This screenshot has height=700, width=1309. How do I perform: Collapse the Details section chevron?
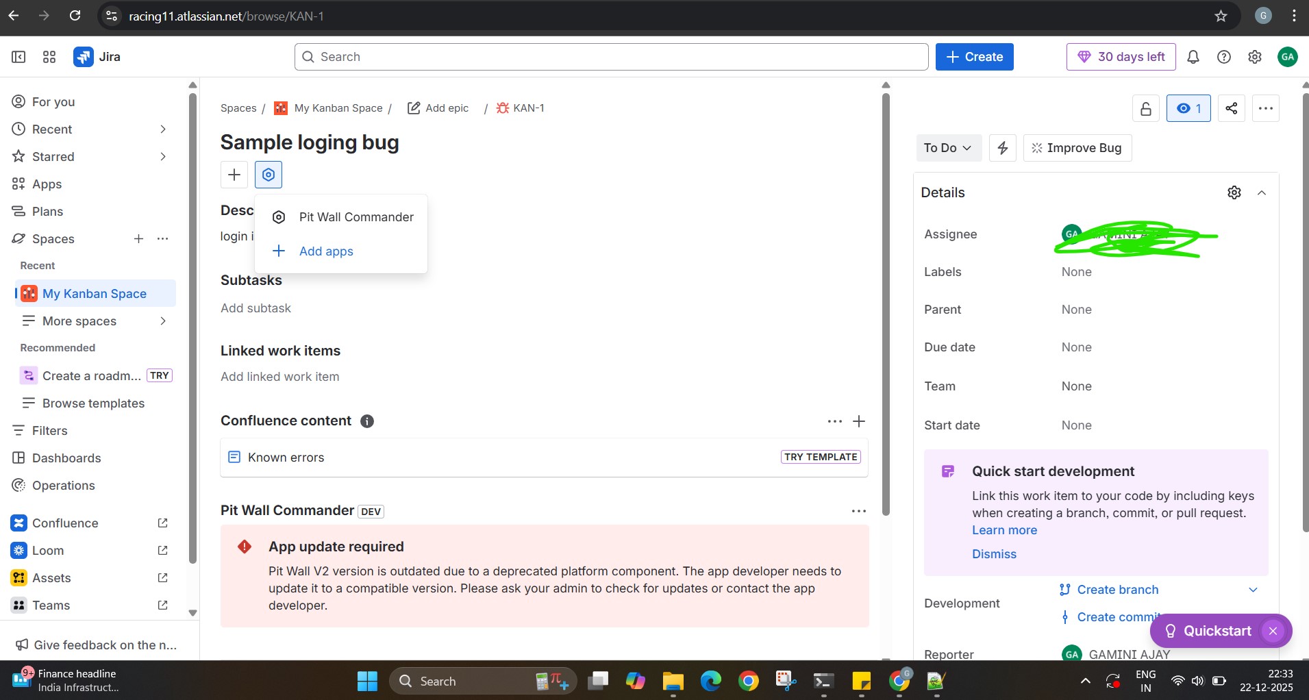tap(1262, 192)
